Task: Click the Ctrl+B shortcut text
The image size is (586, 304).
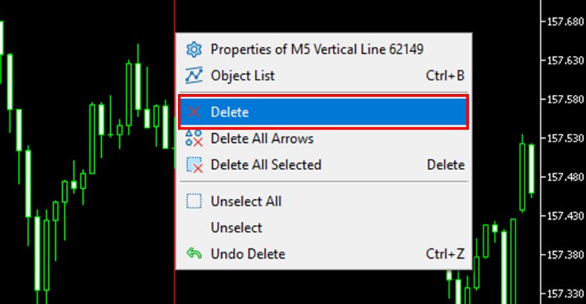Action: tap(445, 75)
